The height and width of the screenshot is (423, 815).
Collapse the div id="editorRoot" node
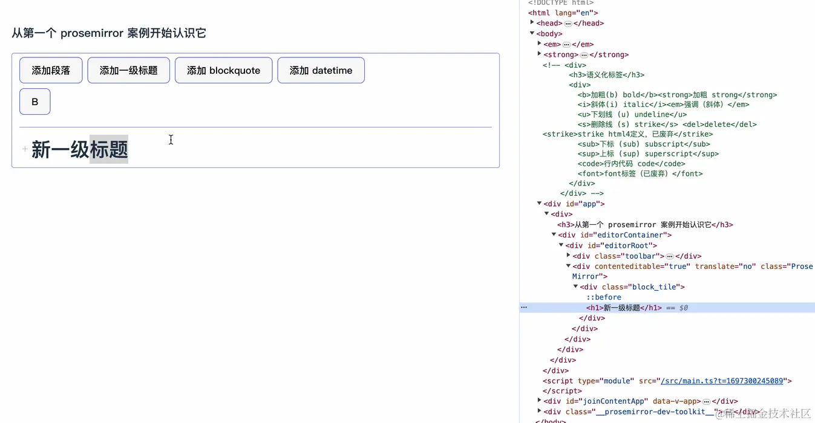pos(561,245)
